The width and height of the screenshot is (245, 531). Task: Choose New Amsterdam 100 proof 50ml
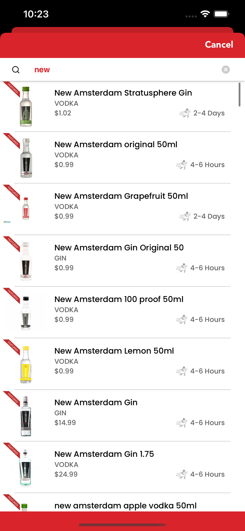[119, 299]
